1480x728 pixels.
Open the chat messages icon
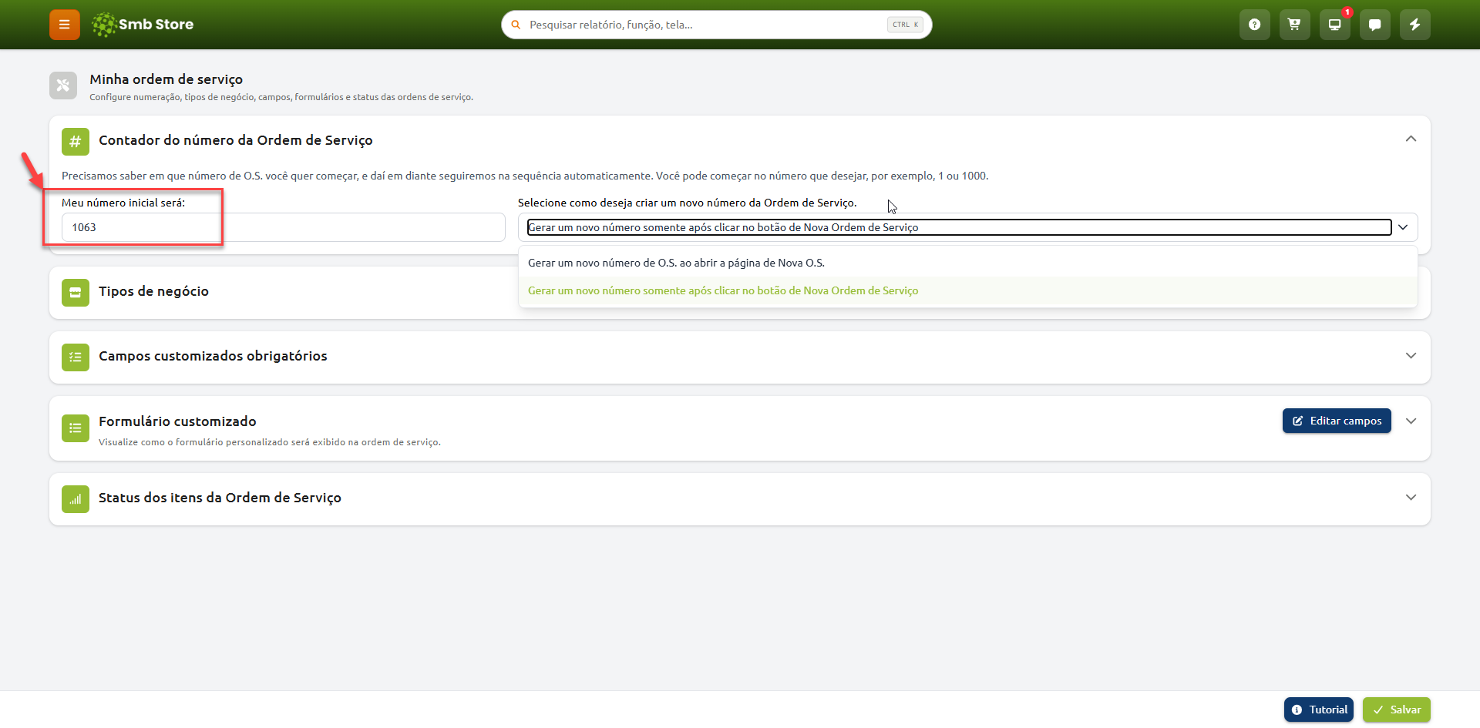pyautogui.click(x=1375, y=25)
